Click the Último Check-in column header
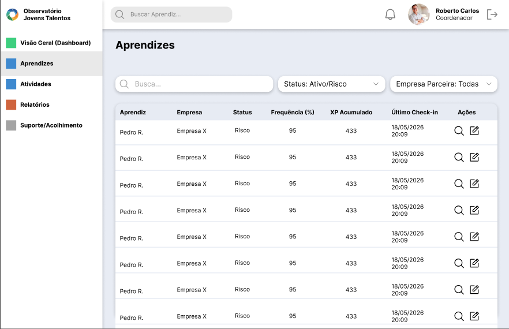The image size is (509, 329). (414, 113)
